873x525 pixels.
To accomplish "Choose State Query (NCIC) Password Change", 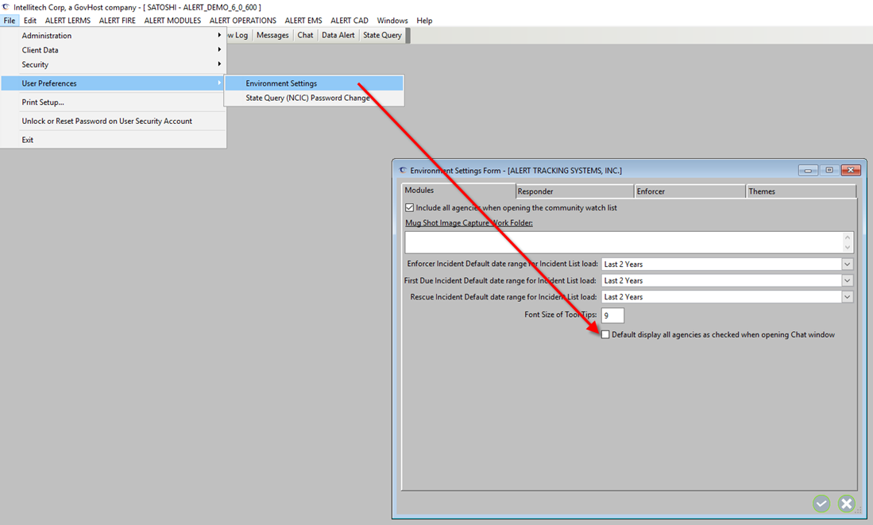I will point(307,98).
